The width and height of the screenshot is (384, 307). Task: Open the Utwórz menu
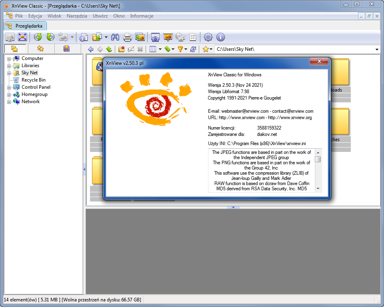tap(100, 16)
